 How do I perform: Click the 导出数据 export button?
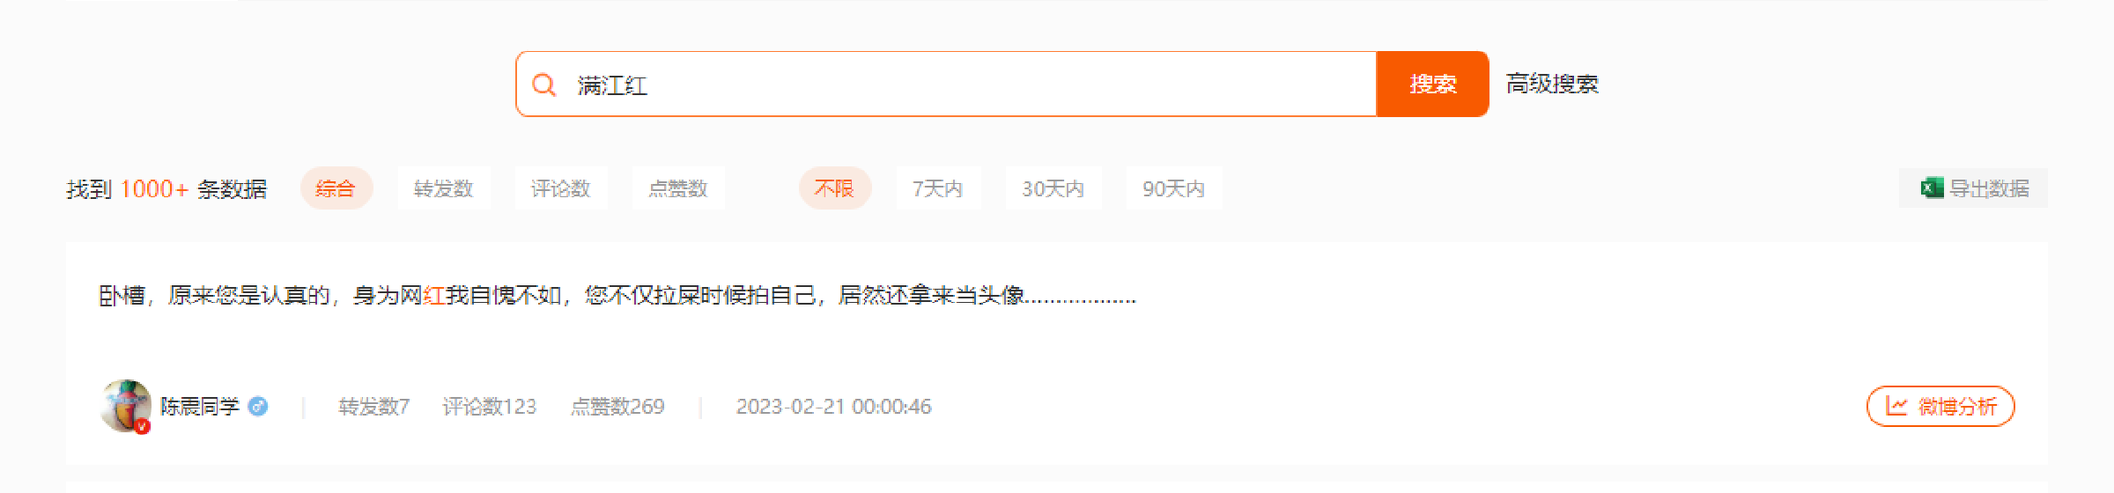1973,188
